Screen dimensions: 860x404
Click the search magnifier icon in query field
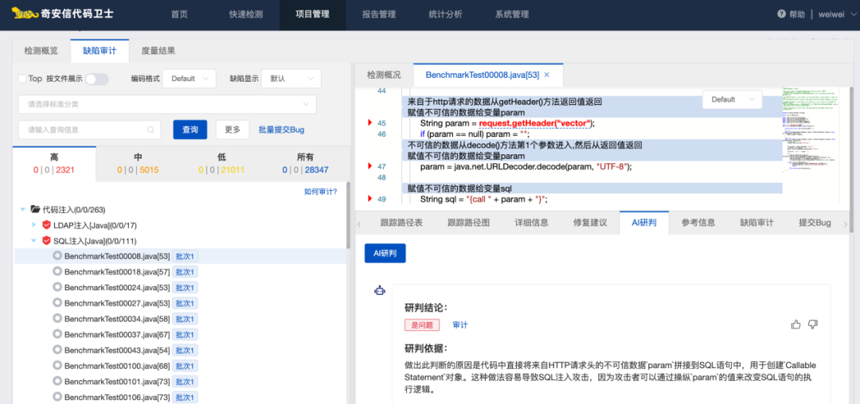pos(150,130)
